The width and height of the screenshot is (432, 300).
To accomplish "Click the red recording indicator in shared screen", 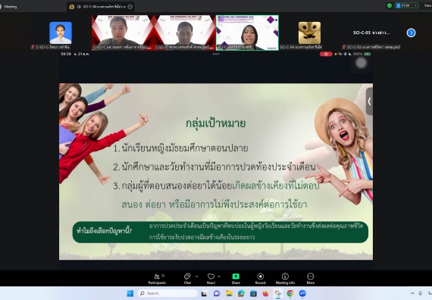I will (326, 54).
